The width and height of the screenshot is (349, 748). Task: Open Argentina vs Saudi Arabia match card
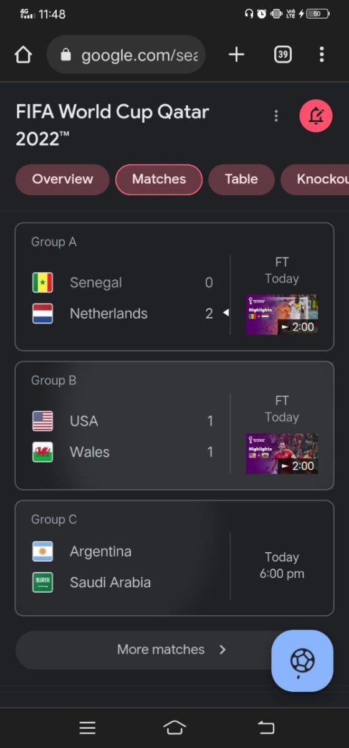174,557
